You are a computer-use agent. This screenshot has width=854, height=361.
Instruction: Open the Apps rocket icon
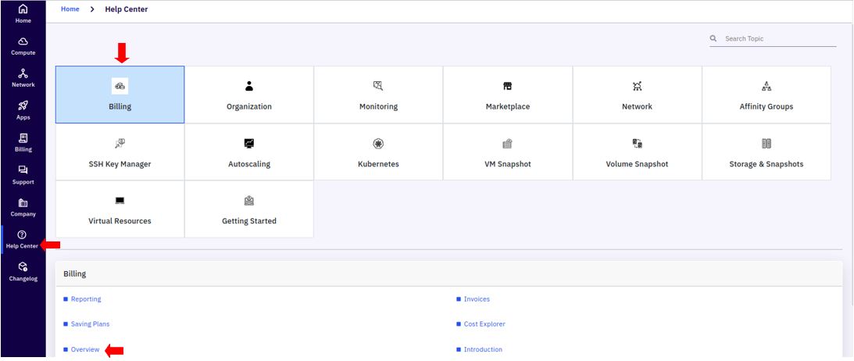23,105
